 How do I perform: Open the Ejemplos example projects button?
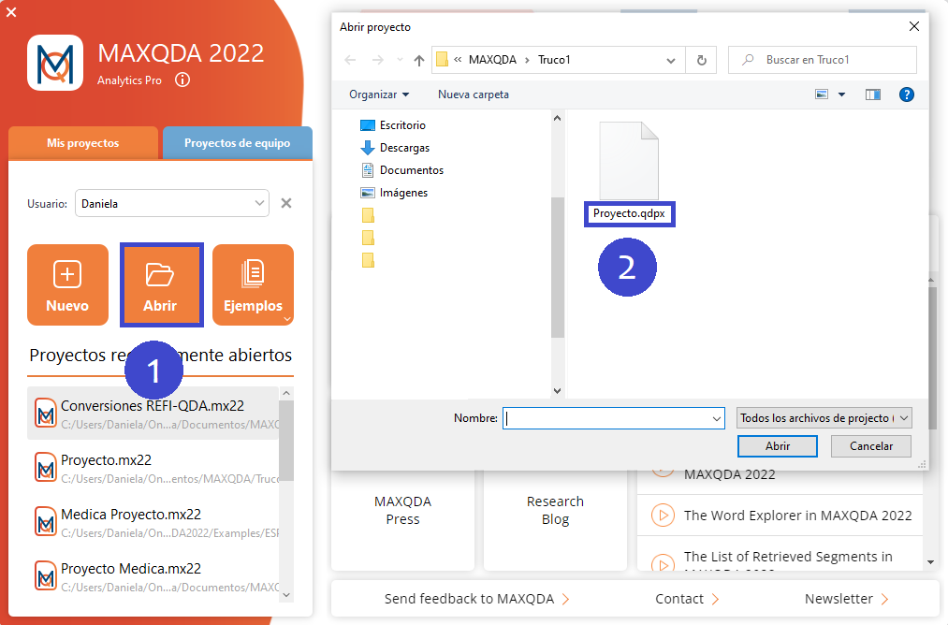tap(253, 284)
